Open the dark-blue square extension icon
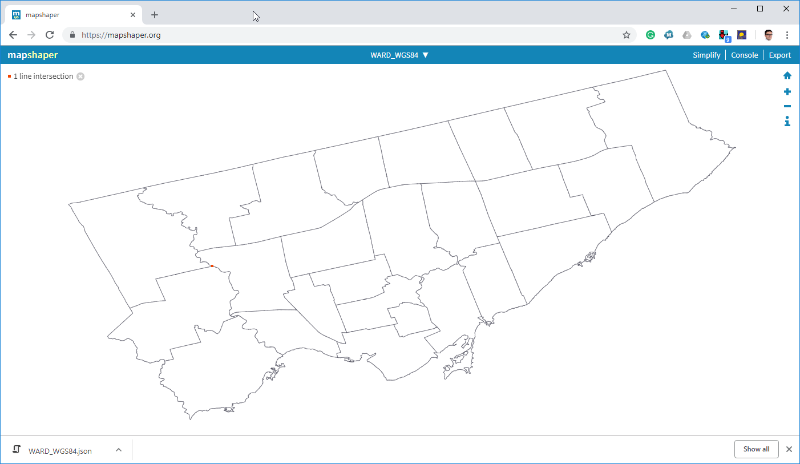The height and width of the screenshot is (464, 800). (x=742, y=35)
